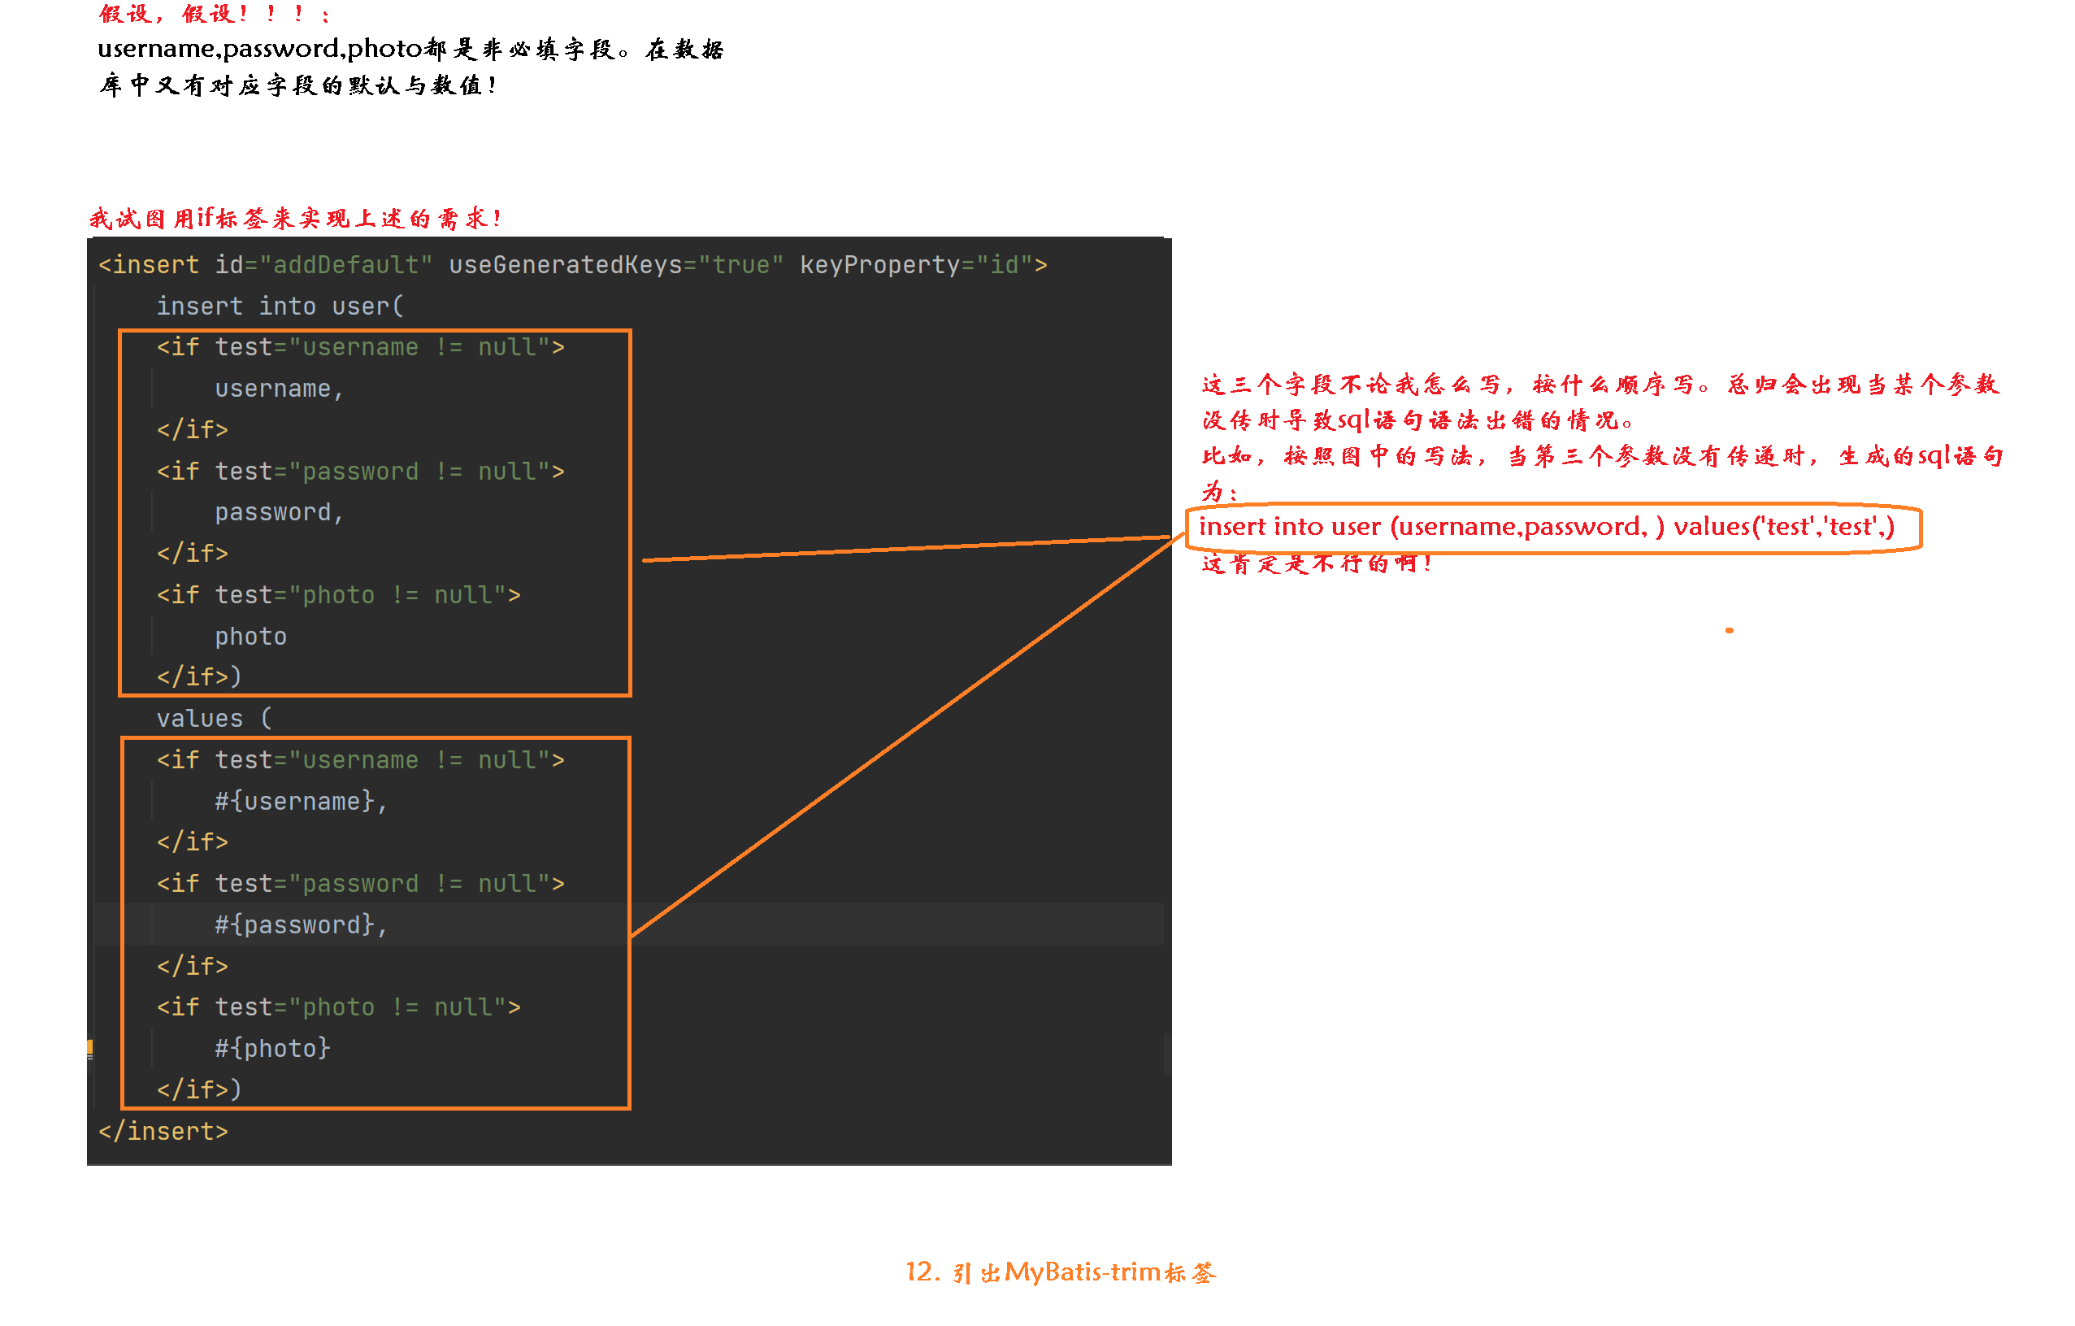Click the "insert into user(" code line
Screen dimensions: 2075x1326
point(280,306)
